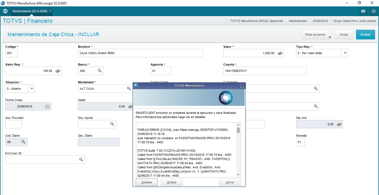Click the Ent.Cred. 05 search magnifier

tap(81, 160)
